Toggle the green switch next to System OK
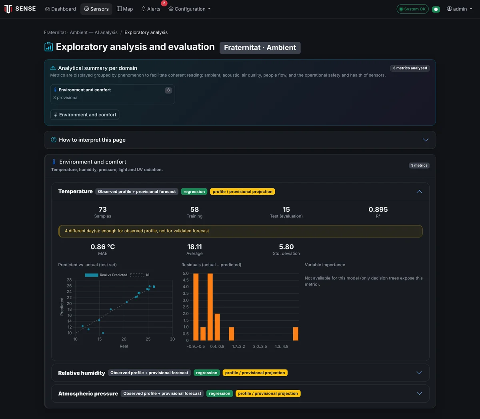The width and height of the screenshot is (480, 419). click(x=436, y=9)
